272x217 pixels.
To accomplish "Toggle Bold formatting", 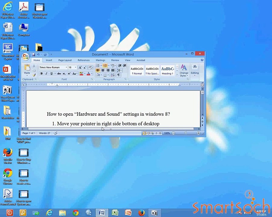I will coord(42,74).
